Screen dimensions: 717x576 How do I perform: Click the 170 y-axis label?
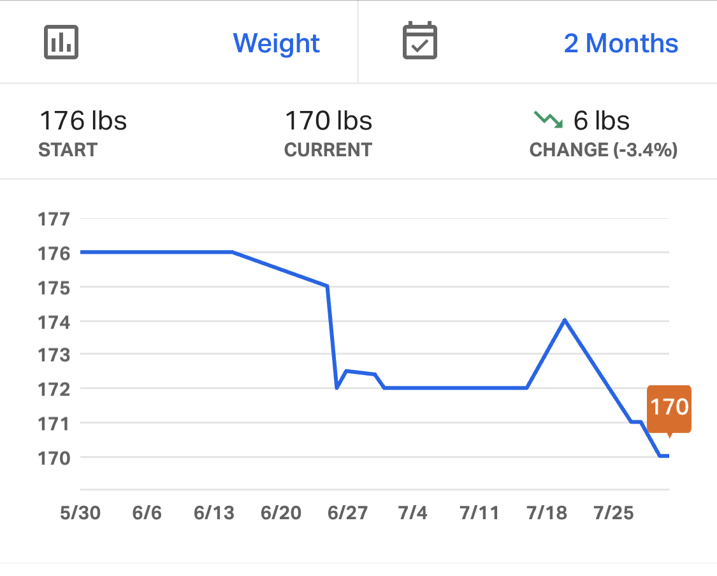coord(54,457)
